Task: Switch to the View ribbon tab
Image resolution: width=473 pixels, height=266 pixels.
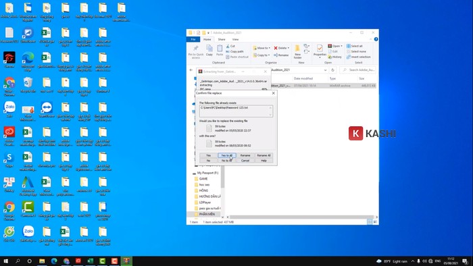Action: click(x=235, y=39)
